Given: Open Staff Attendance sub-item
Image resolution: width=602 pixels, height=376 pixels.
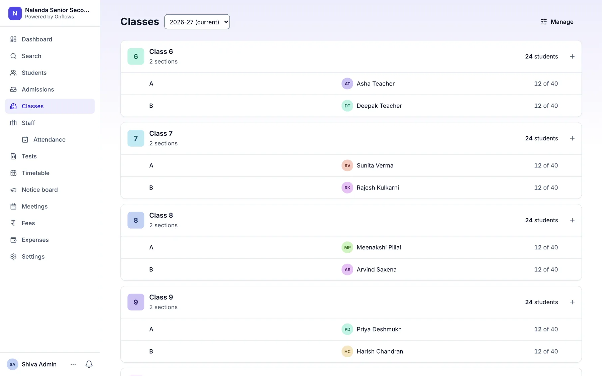Looking at the screenshot, I should click(56, 140).
